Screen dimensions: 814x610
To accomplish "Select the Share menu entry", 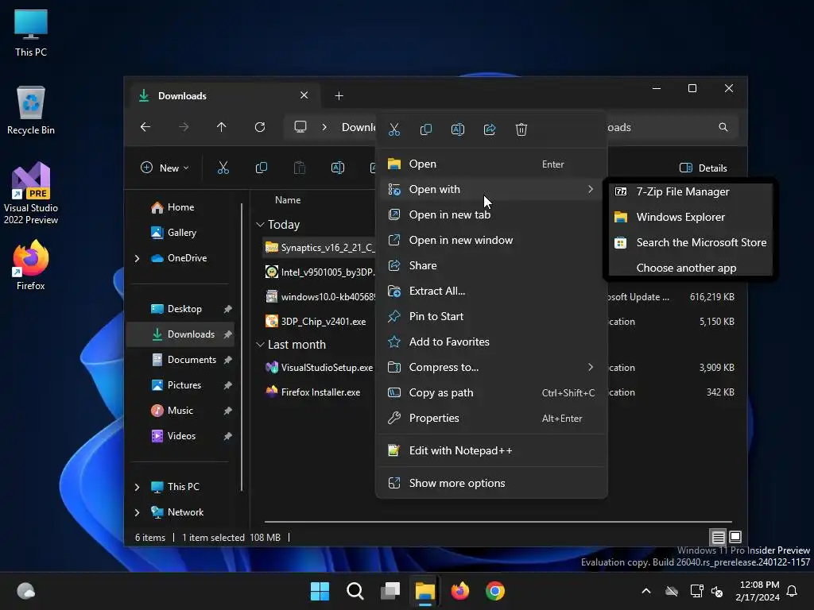I will point(491,265).
